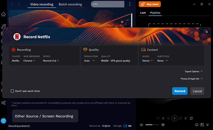Open the settings gear icon
213x130 pixels.
[x=3, y=121]
